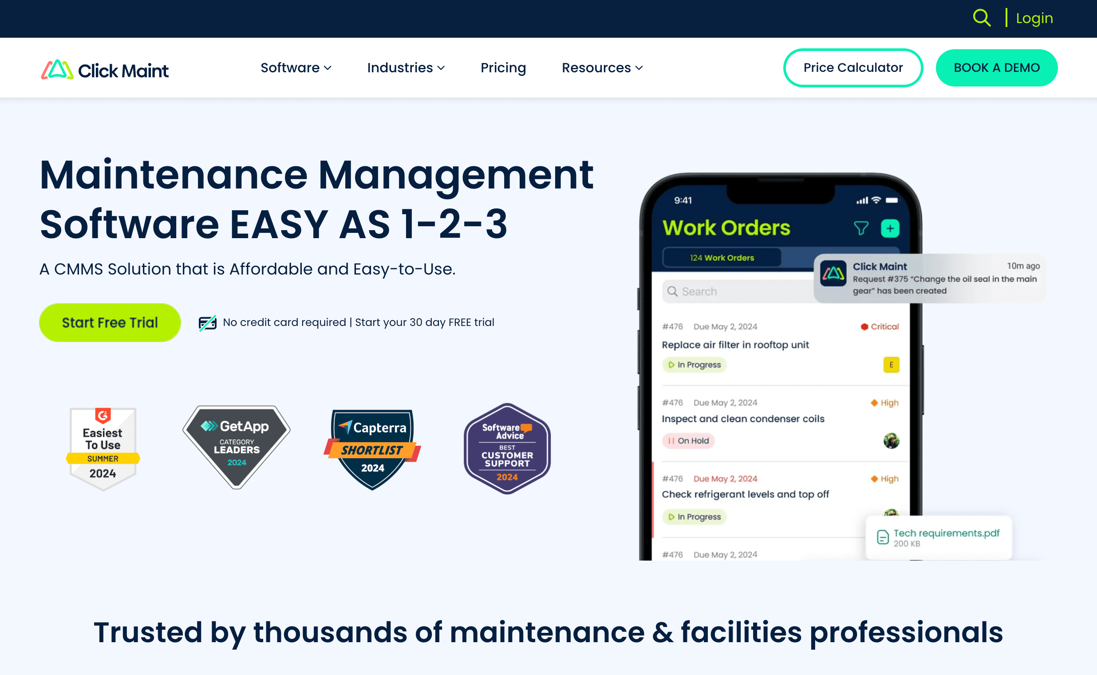Click the assignee avatar on condenser coils order

coord(891,441)
